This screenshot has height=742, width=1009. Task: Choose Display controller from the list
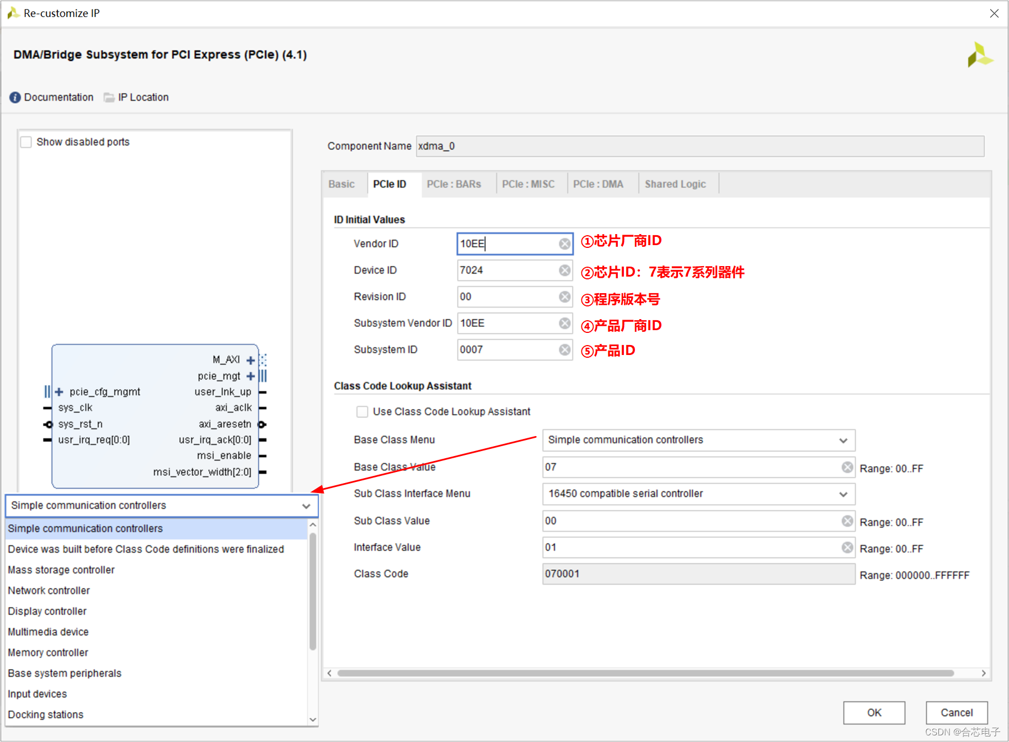click(x=156, y=612)
